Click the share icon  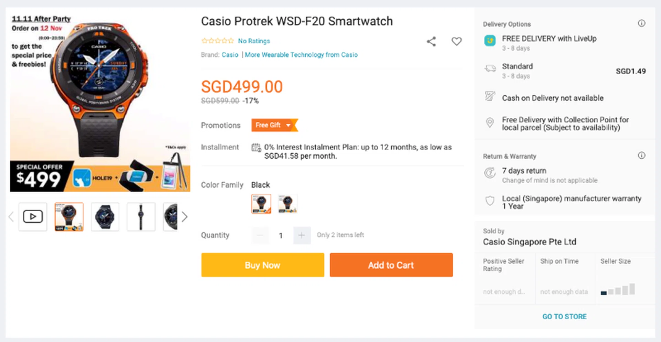(x=431, y=42)
